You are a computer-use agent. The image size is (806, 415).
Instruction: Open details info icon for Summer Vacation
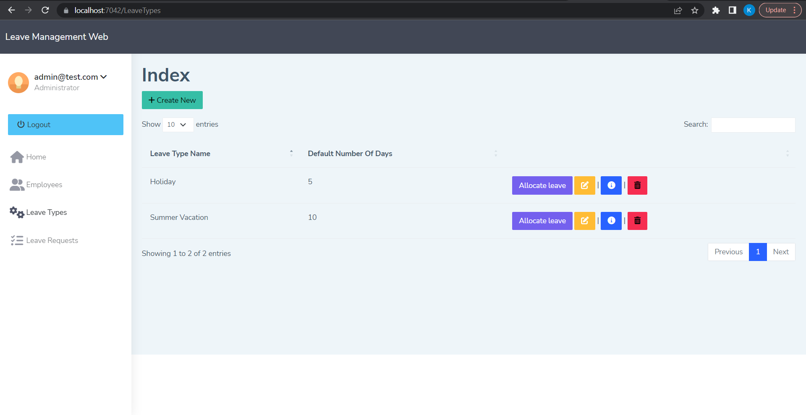coord(611,221)
